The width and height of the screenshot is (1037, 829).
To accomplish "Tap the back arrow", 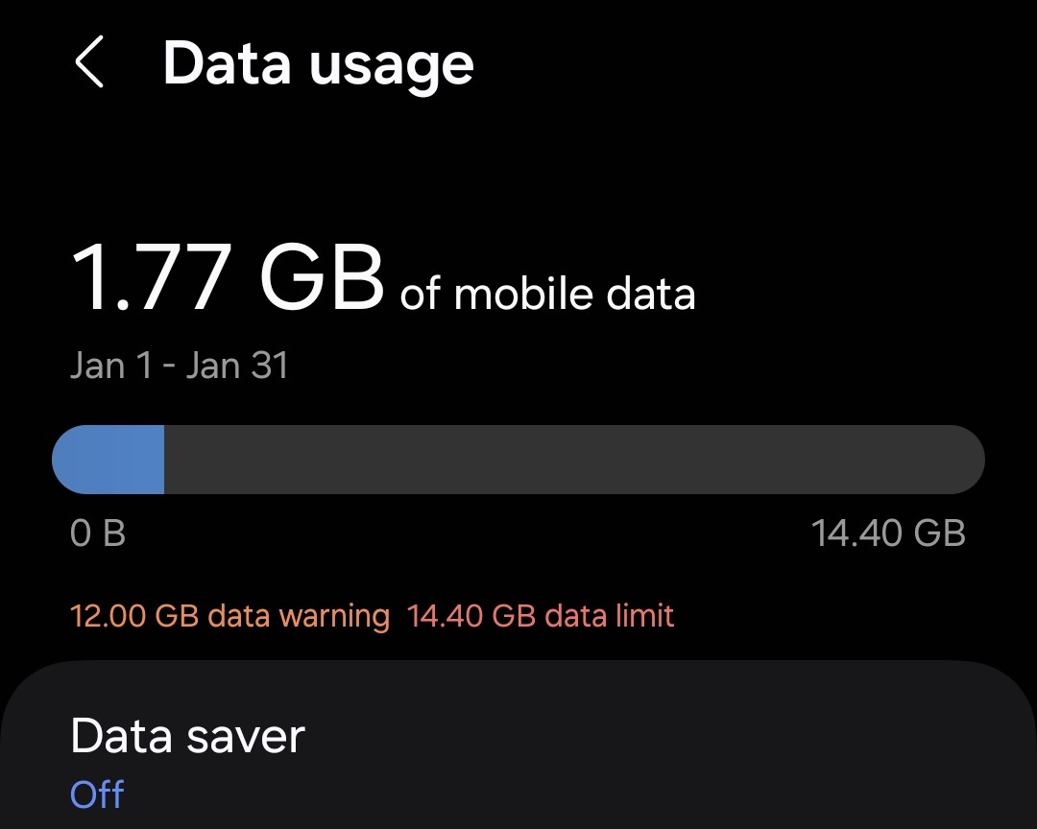I will pyautogui.click(x=88, y=64).
